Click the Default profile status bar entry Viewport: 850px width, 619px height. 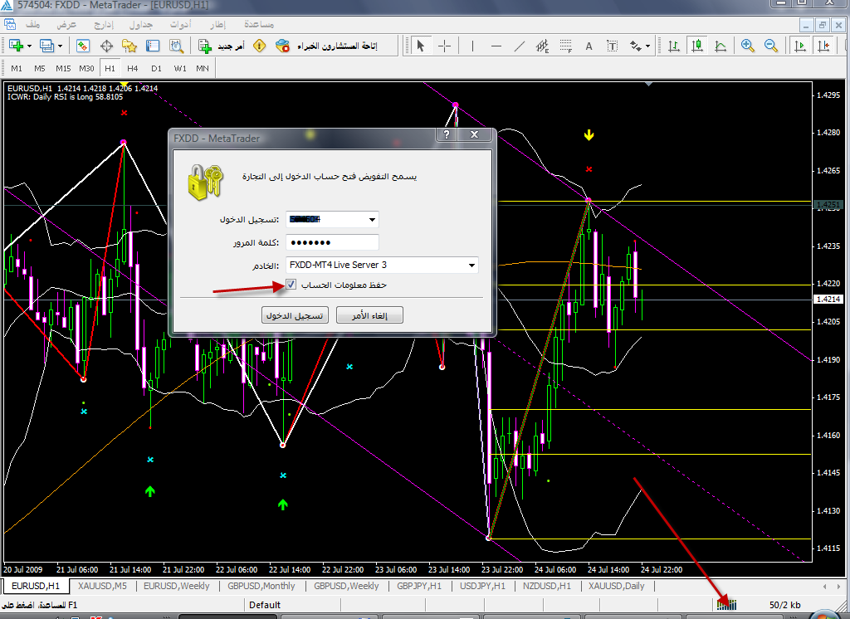(265, 605)
